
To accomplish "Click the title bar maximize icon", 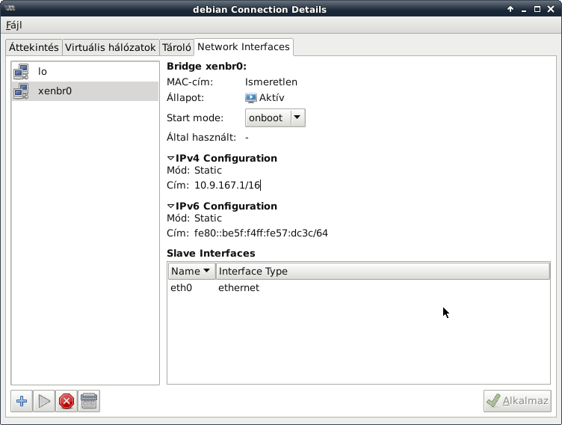I will point(537,10).
